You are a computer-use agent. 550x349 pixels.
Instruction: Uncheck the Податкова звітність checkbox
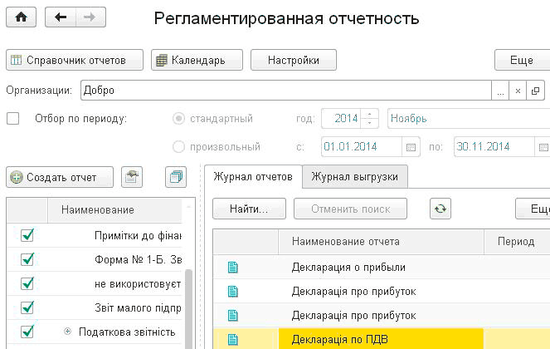pos(27,332)
